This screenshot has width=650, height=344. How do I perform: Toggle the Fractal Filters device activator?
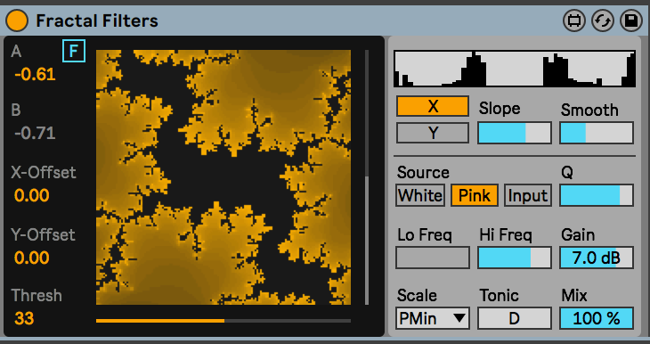(x=17, y=20)
